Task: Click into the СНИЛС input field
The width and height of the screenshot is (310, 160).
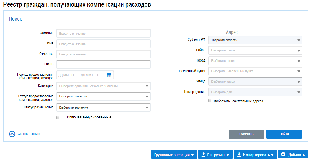Action: click(x=103, y=65)
